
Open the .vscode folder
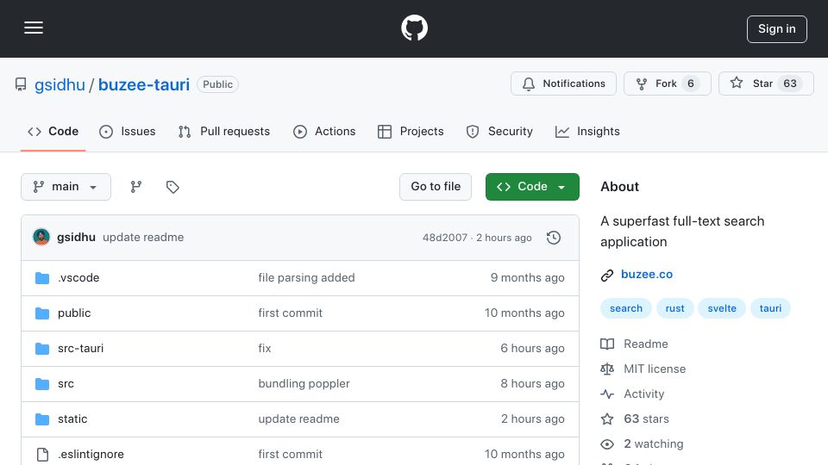(78, 278)
